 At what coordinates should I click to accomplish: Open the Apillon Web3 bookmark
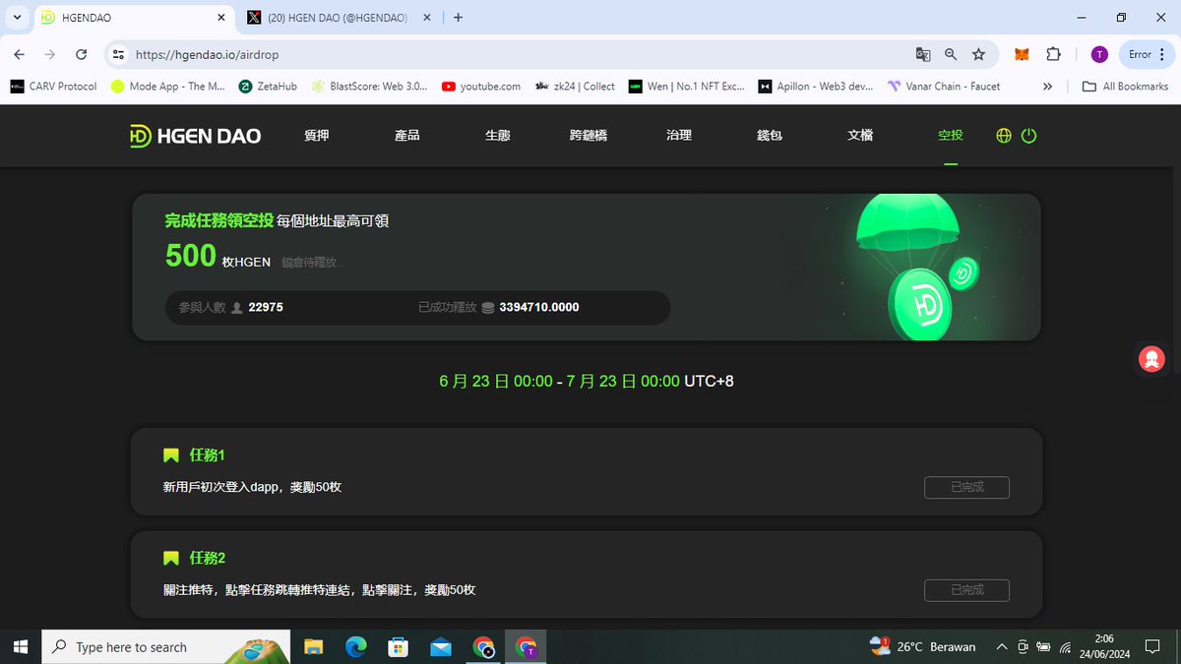(816, 87)
